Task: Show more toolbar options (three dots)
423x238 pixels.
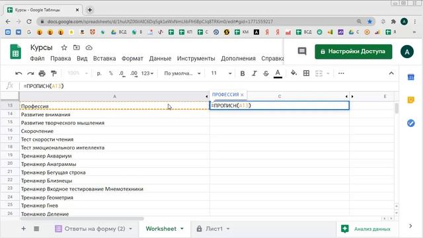Action: pos(341,73)
